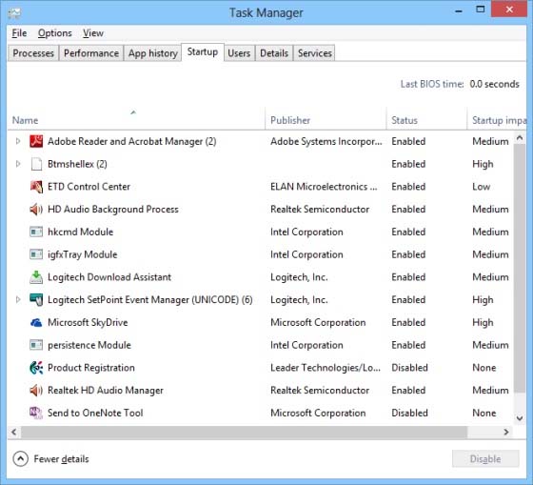Click the Disabled status of Product Registration

[409, 368]
